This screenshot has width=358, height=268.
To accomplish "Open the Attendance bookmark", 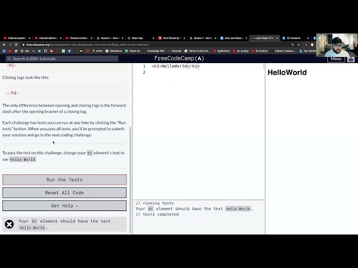I will coord(114,51).
